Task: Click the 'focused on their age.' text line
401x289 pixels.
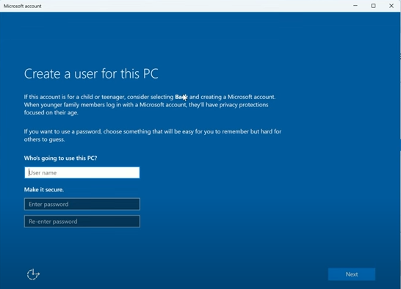Action: [x=51, y=113]
